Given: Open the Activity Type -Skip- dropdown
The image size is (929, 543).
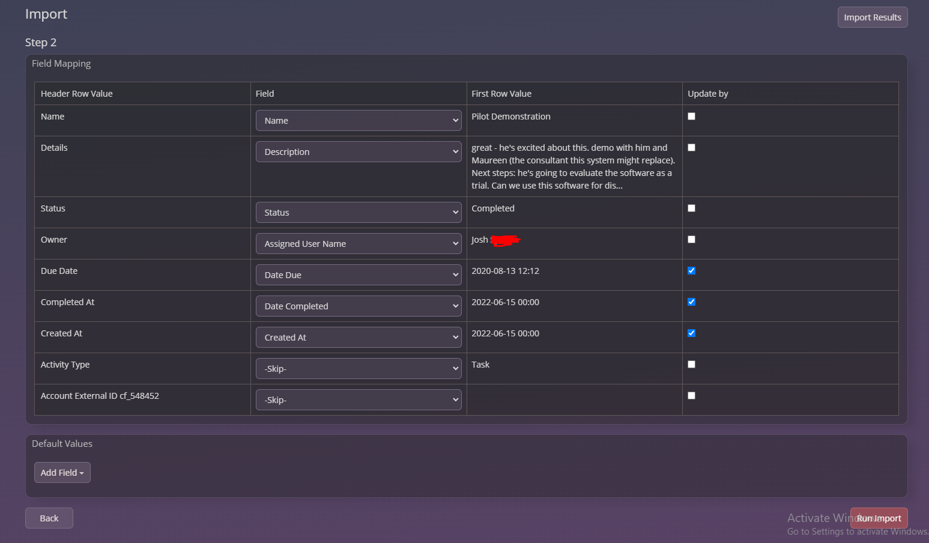Looking at the screenshot, I should pos(359,368).
